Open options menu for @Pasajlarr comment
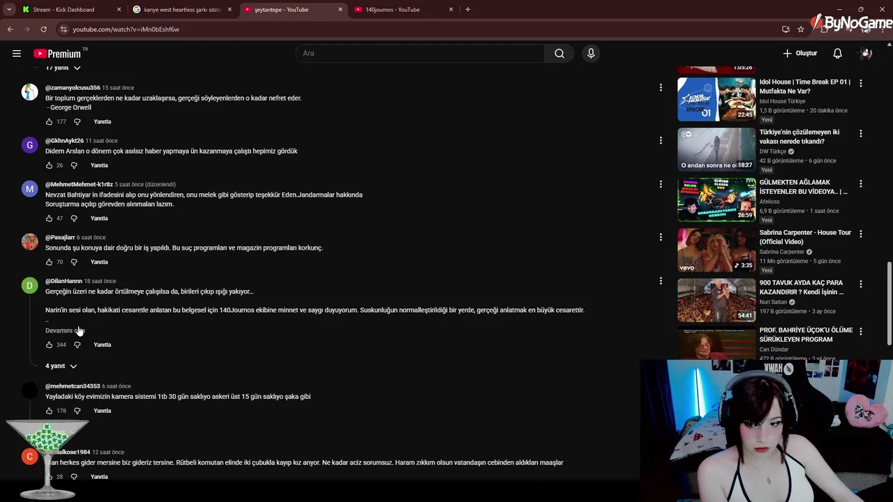This screenshot has width=893, height=502. (x=660, y=237)
